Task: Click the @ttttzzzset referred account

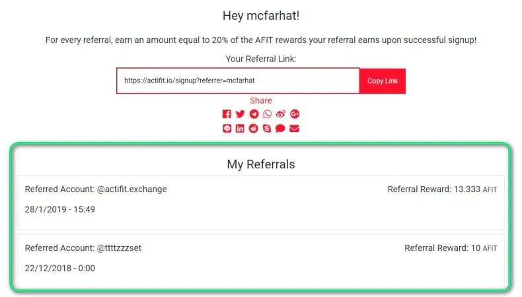Action: coord(119,248)
